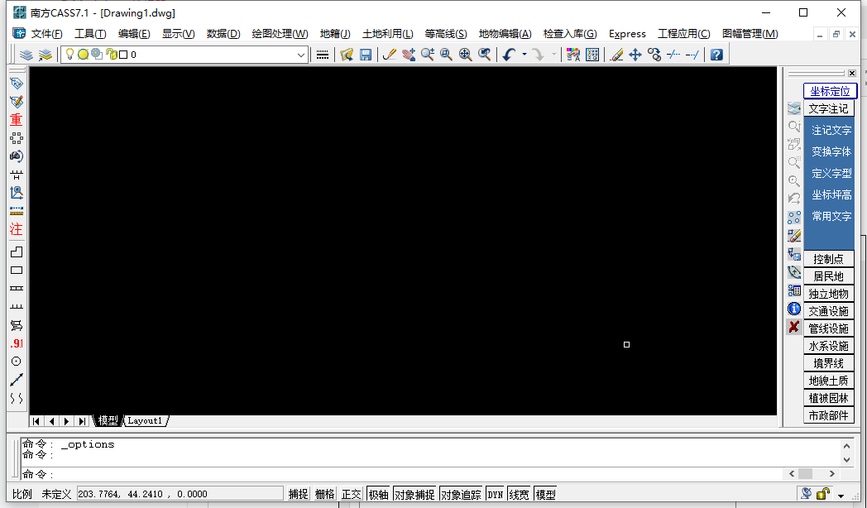Toggle DYN dynamic input mode
This screenshot has height=508, width=867.
(495, 492)
